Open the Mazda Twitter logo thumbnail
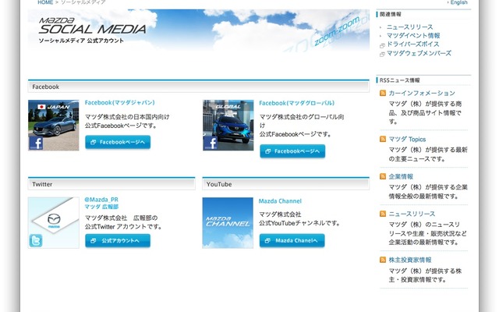The width and height of the screenshot is (499, 312). coord(54,222)
